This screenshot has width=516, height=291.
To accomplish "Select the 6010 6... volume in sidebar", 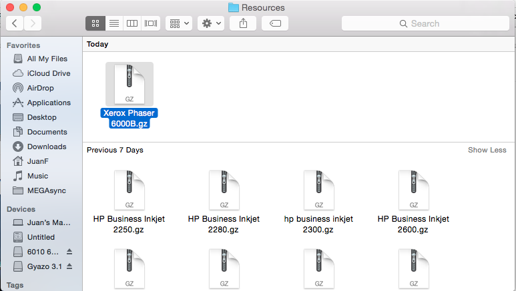I will click(x=35, y=252).
